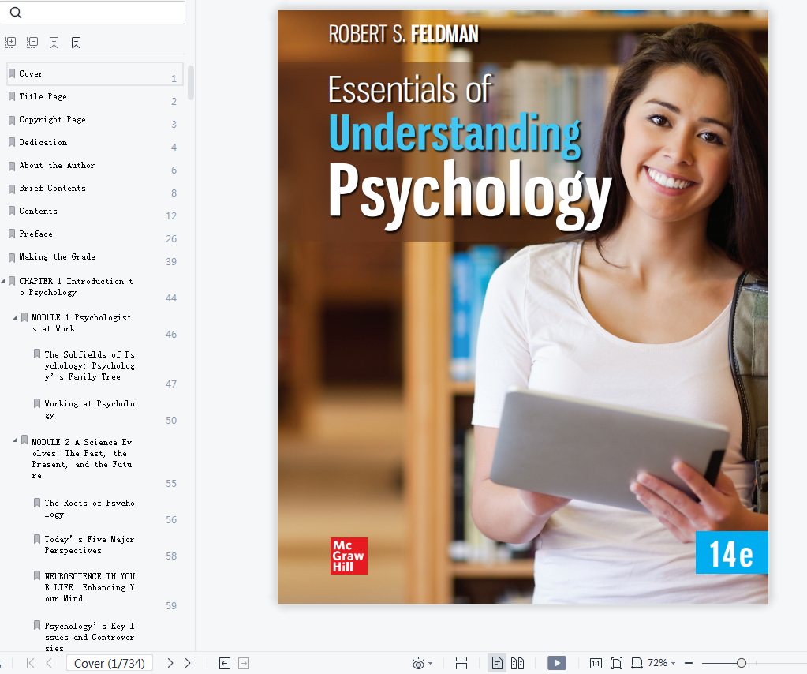The image size is (807, 674).
Task: Open The Roots of Psychology bookmark
Action: coord(90,508)
